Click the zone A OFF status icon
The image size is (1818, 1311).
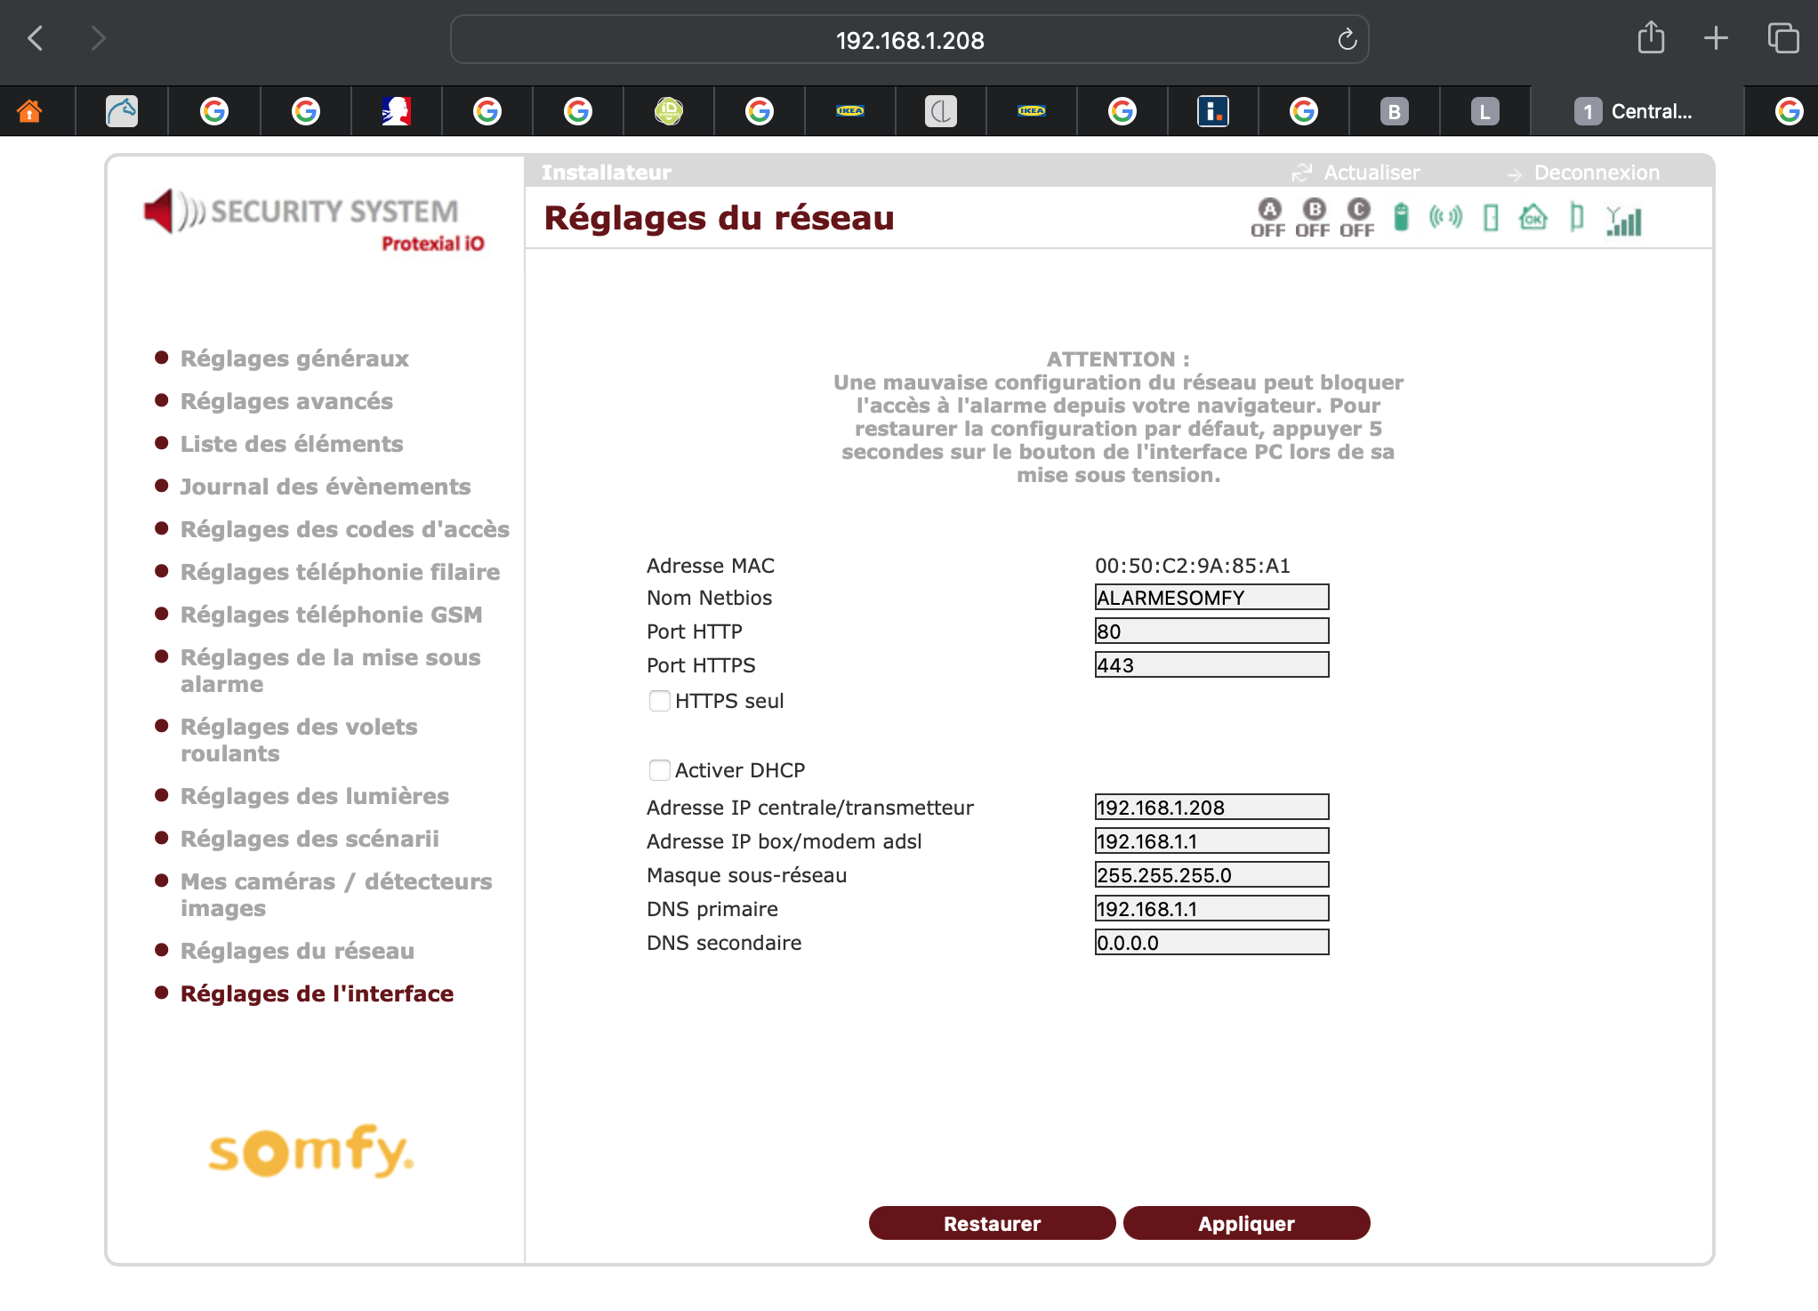pos(1268,218)
